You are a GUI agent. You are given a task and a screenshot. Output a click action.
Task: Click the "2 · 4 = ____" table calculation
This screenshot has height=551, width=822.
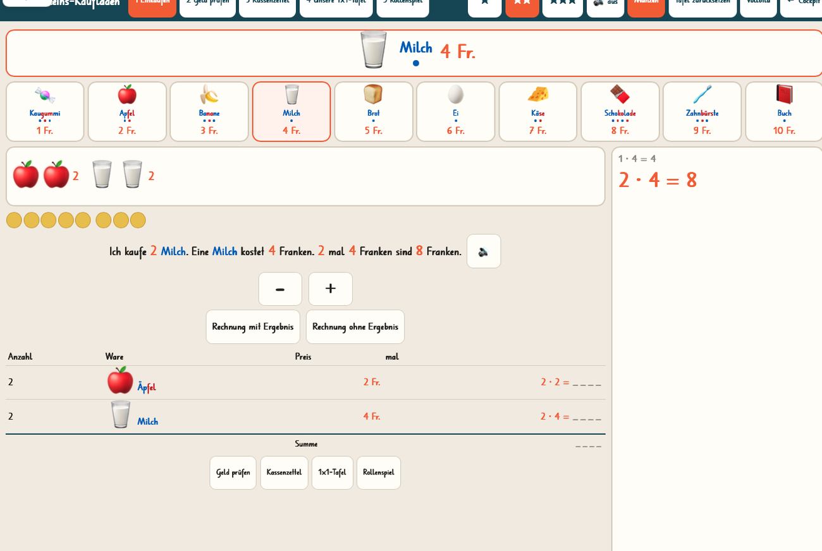click(571, 416)
